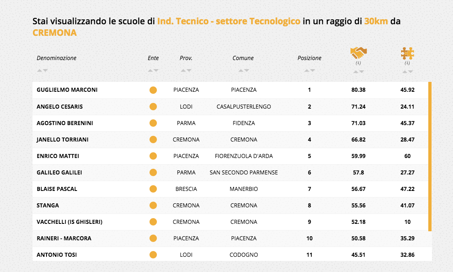Click the orange Ente dot for Guglielmo Marconi
This screenshot has width=453, height=272.
[153, 90]
